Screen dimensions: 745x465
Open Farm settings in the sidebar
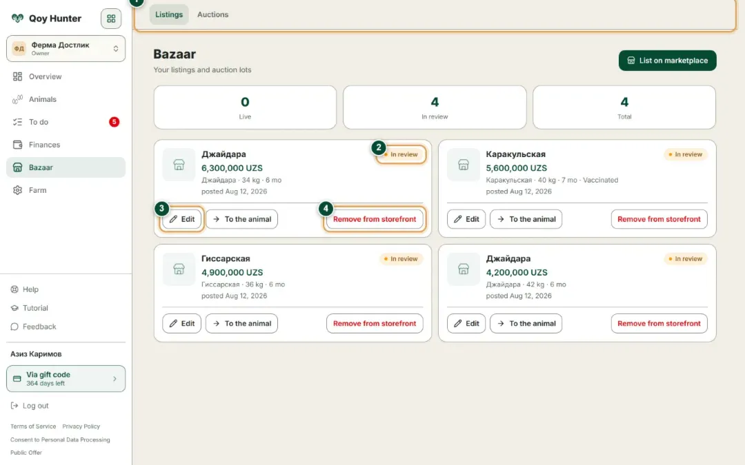(x=66, y=190)
